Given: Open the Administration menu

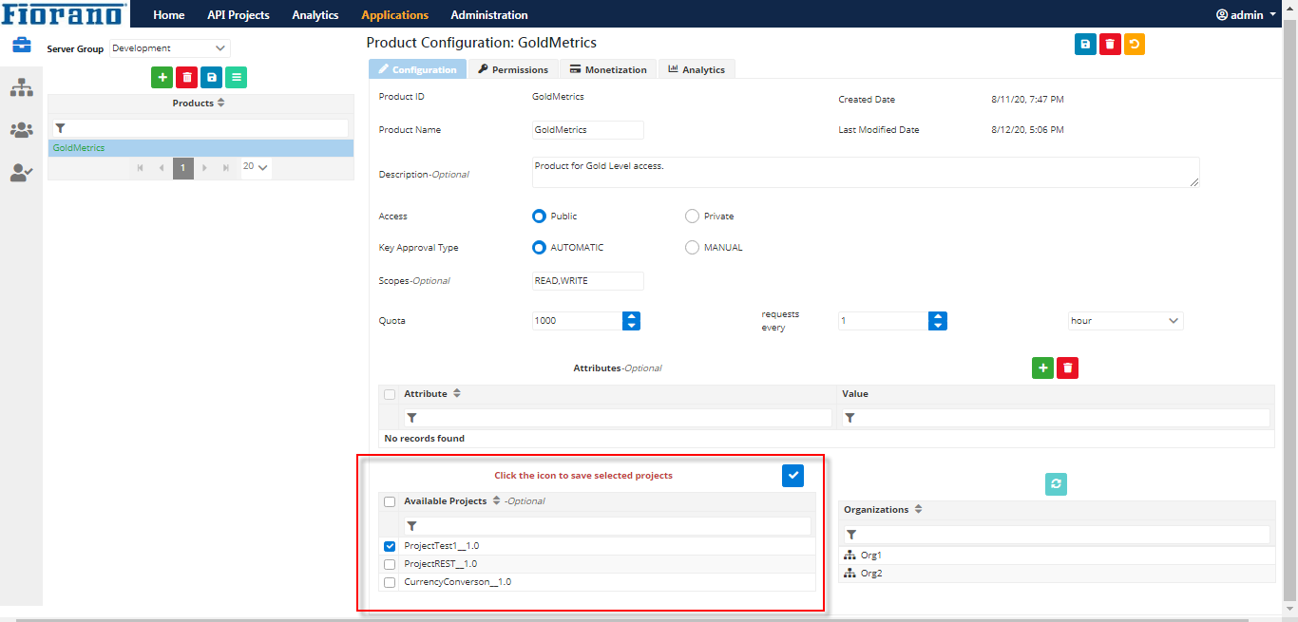Looking at the screenshot, I should point(489,14).
